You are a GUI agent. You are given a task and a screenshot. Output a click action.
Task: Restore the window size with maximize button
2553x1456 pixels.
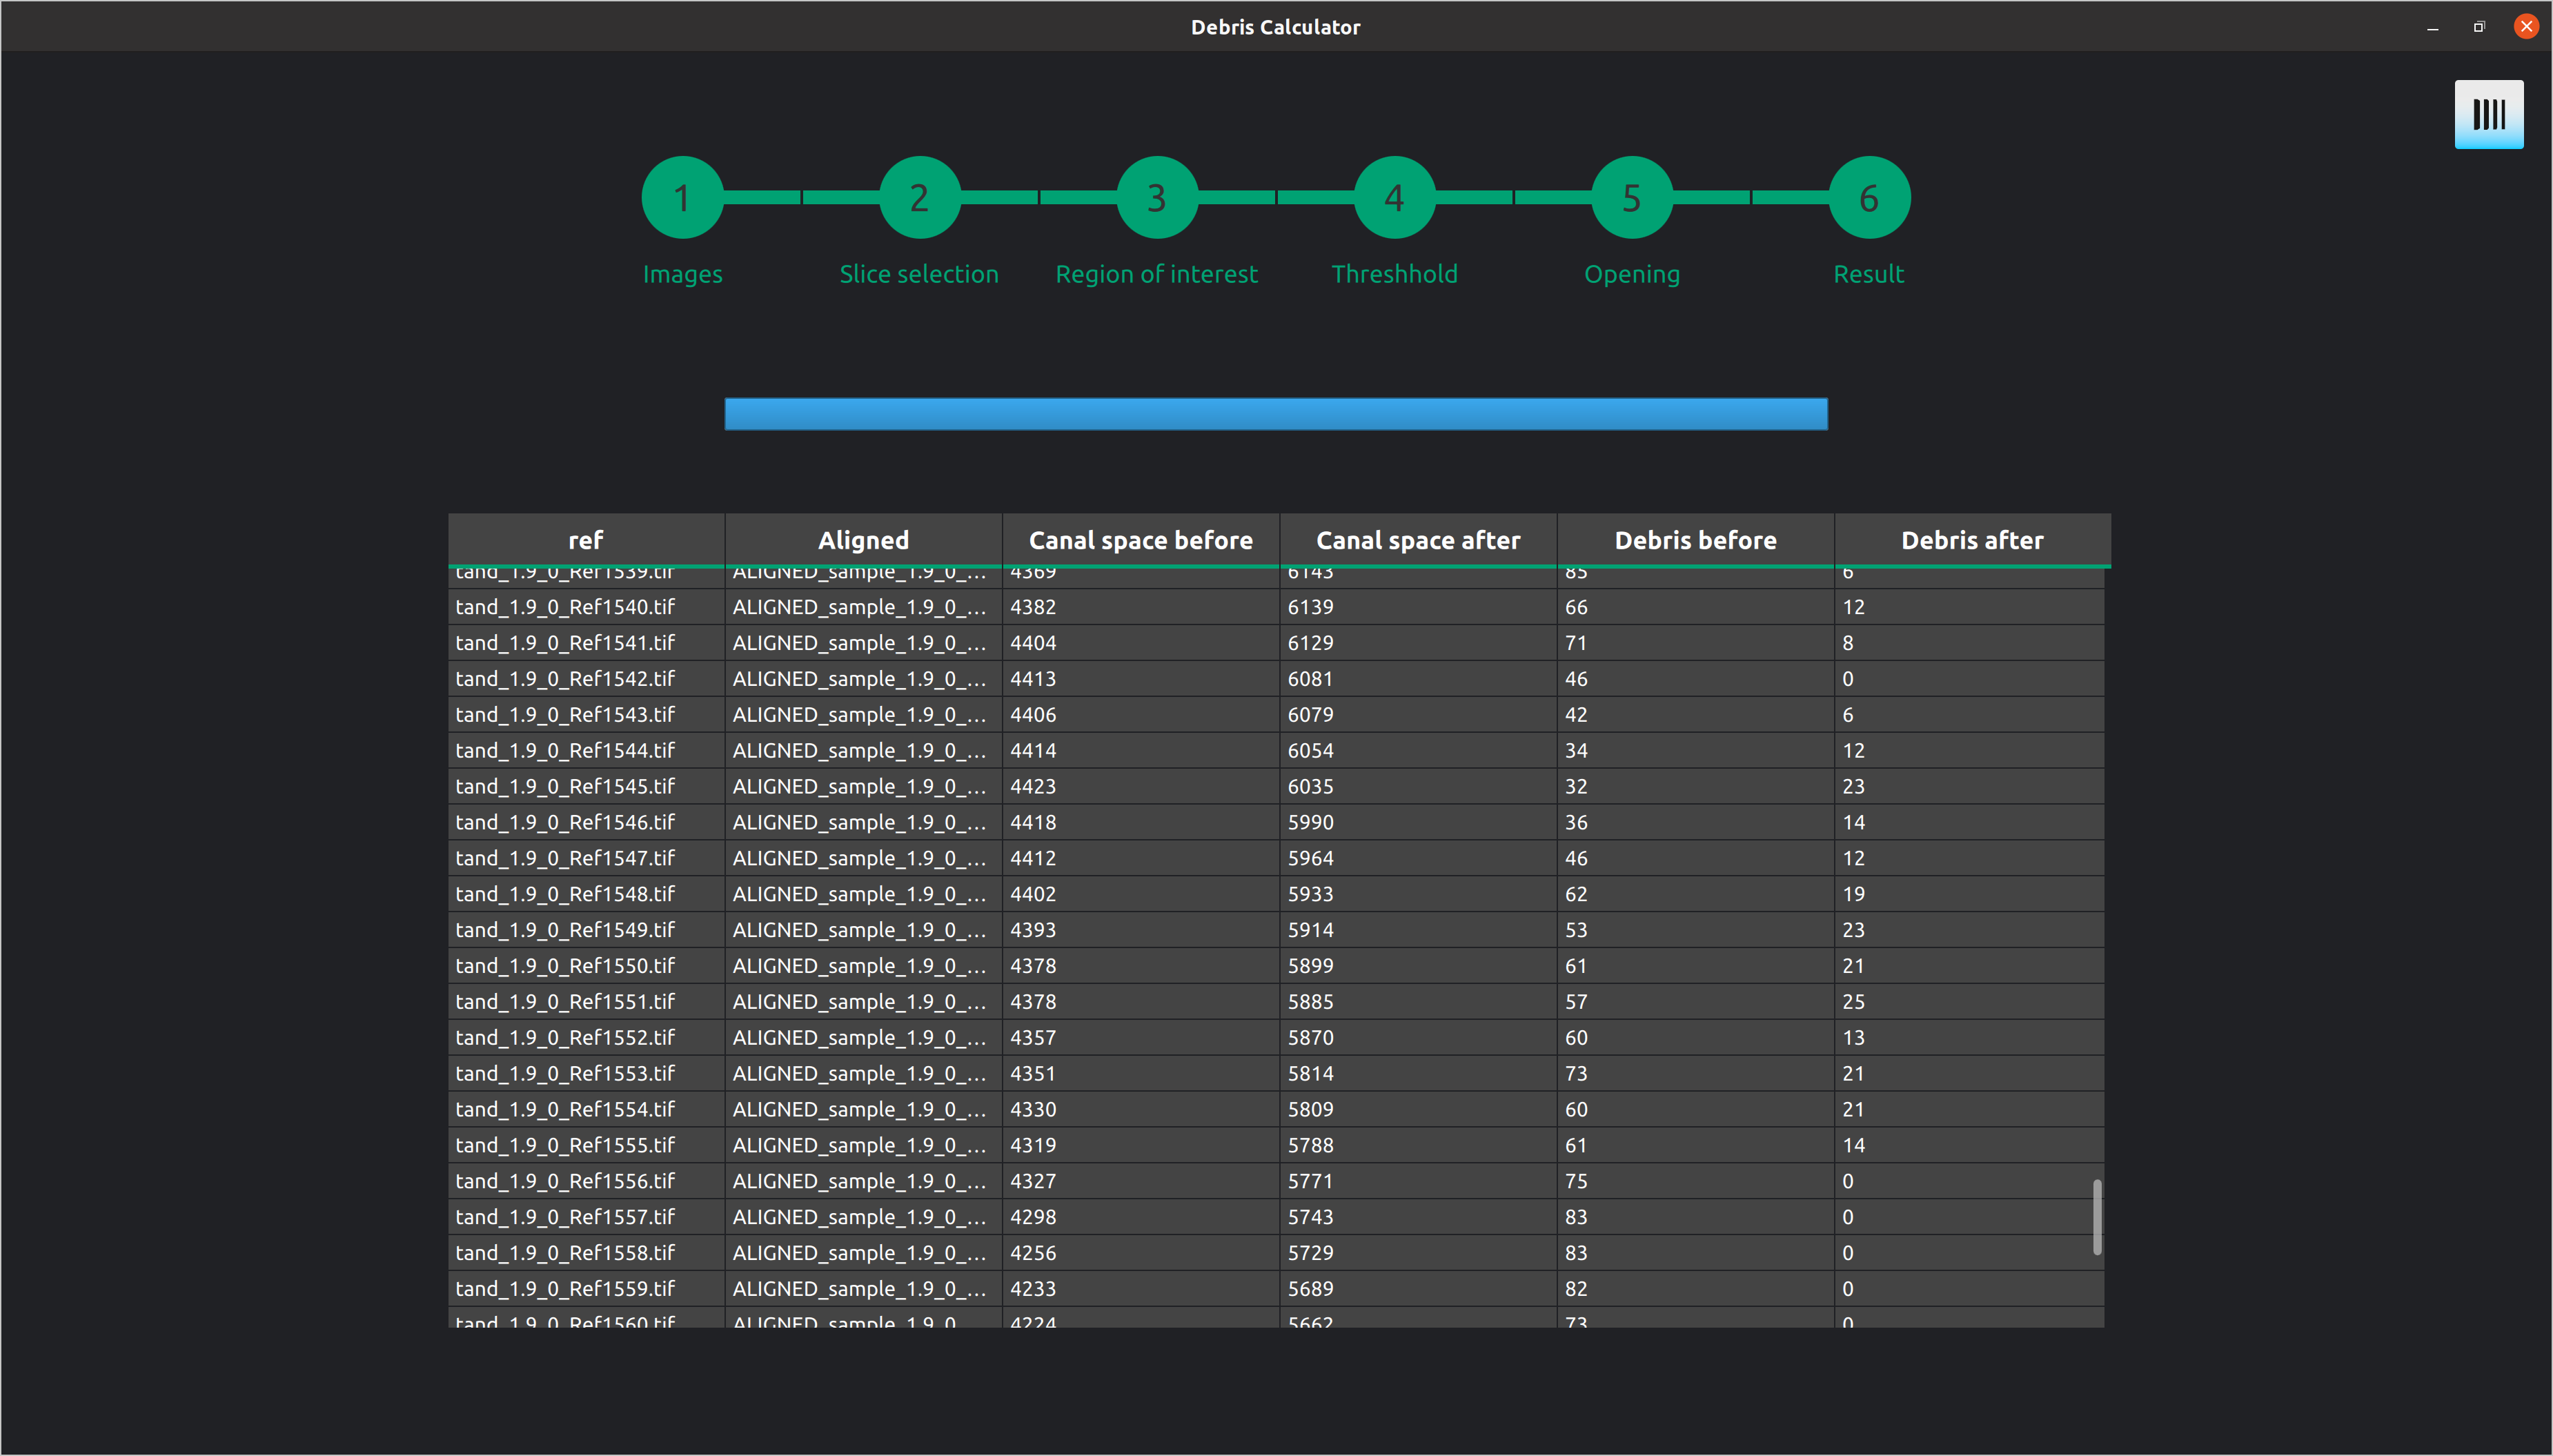coord(2479,27)
